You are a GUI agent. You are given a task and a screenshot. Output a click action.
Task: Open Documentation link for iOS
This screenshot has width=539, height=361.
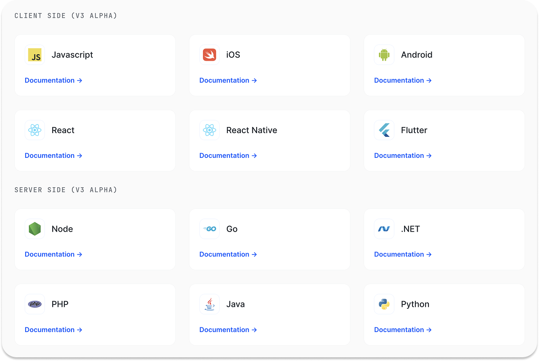coord(228,80)
